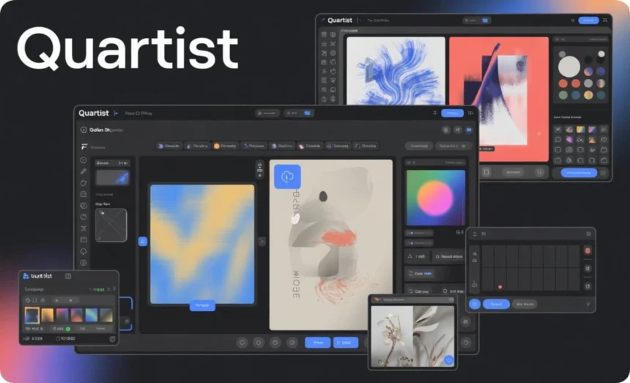Select the scissors-like tool in main window sidebar
This screenshot has width=630, height=383.
84,228
